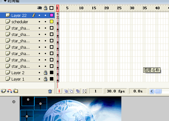Select the Layer 2 layer

click(27, 73)
